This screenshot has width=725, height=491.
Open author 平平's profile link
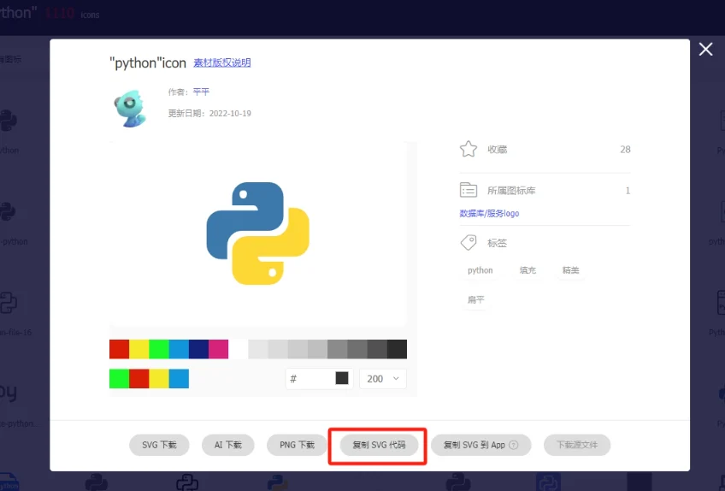pyautogui.click(x=201, y=92)
